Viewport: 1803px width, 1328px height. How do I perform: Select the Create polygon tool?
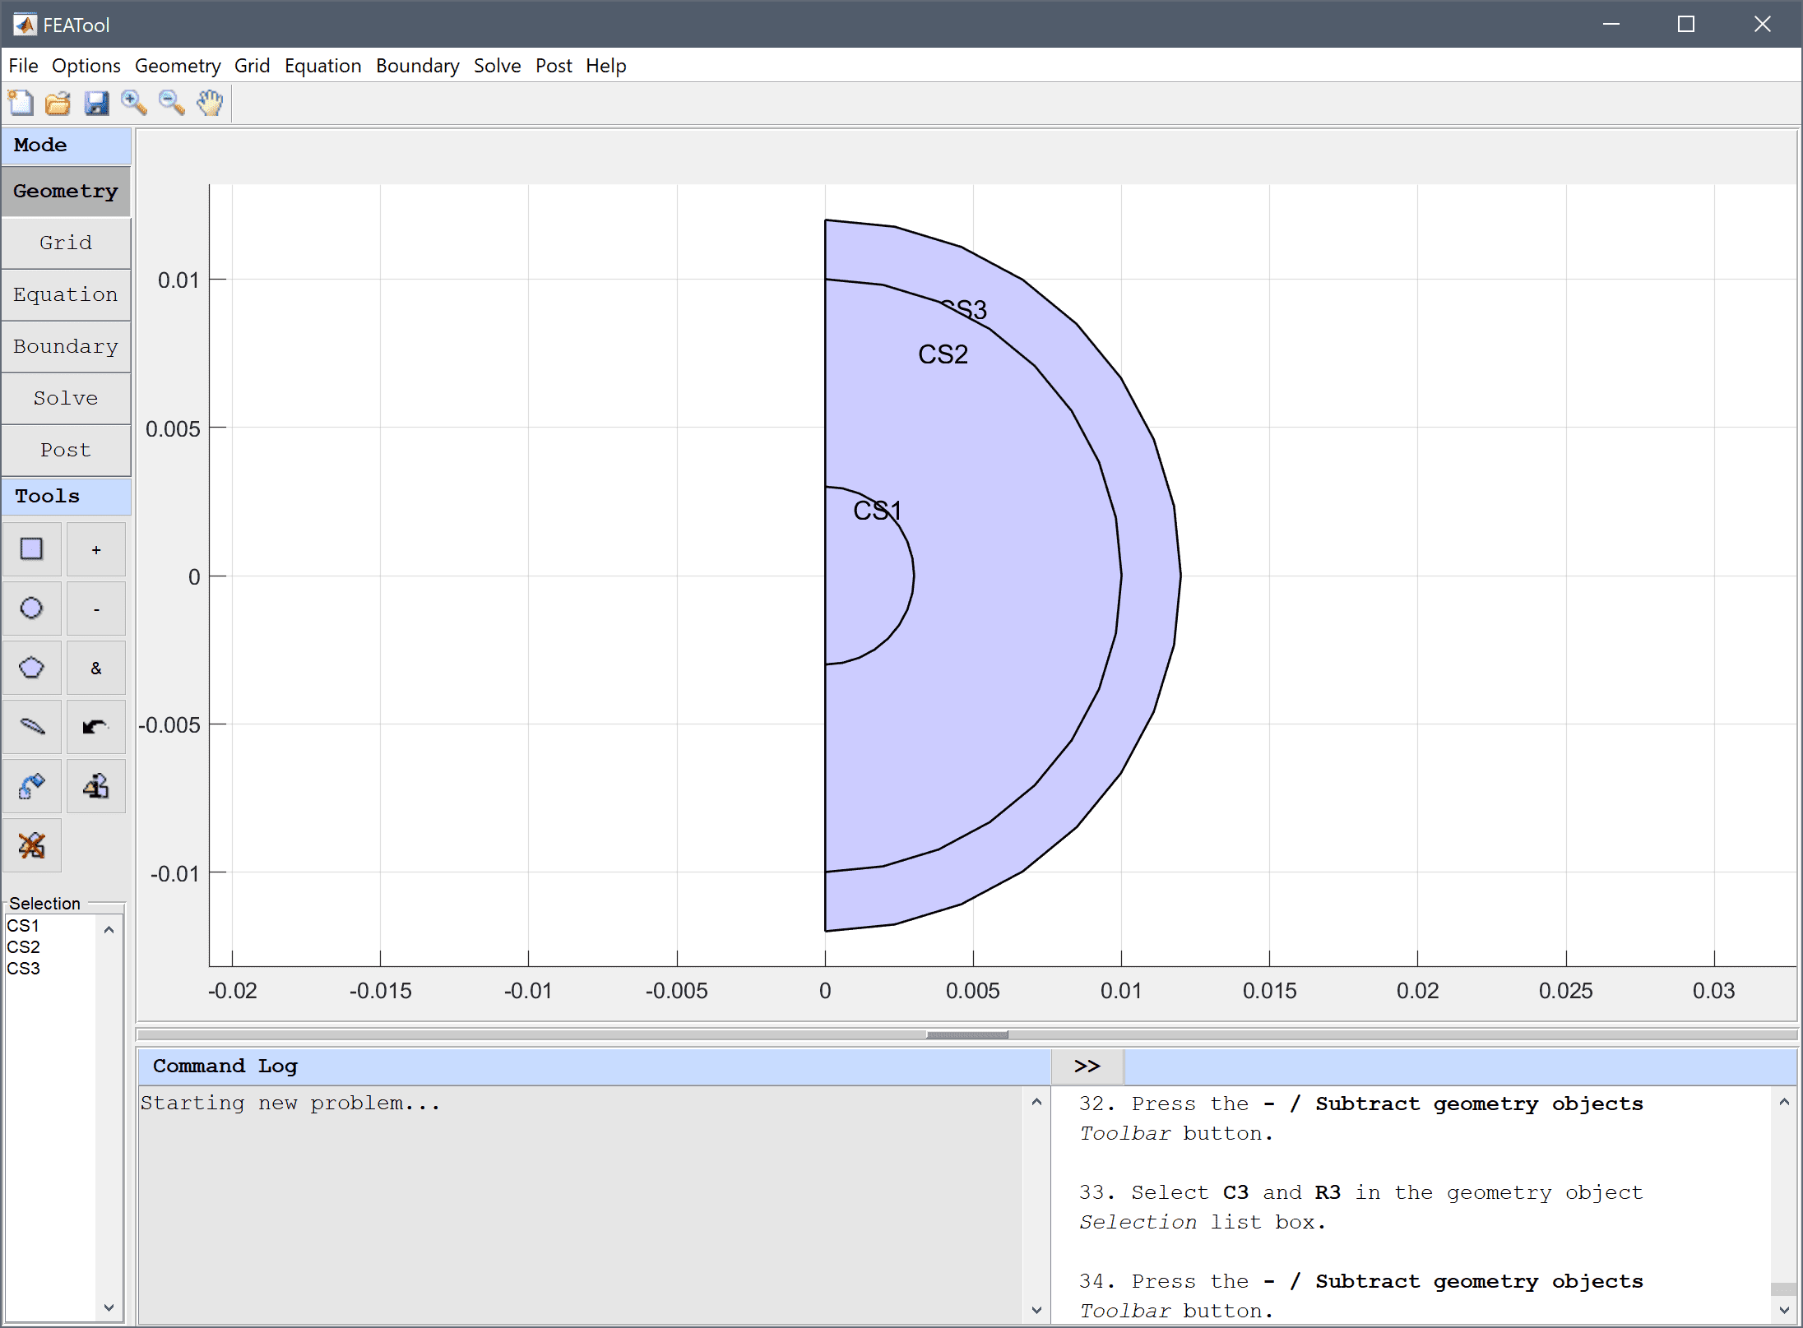pyautogui.click(x=32, y=668)
